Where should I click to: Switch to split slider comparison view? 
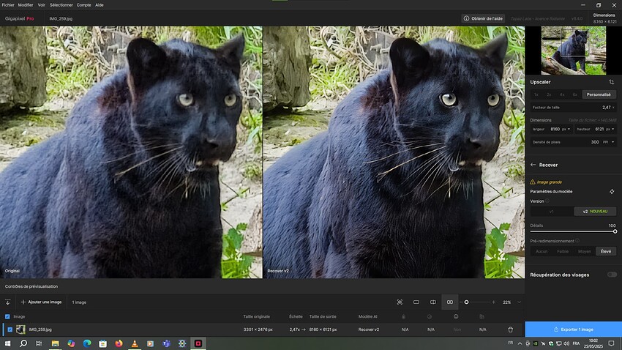coord(432,302)
